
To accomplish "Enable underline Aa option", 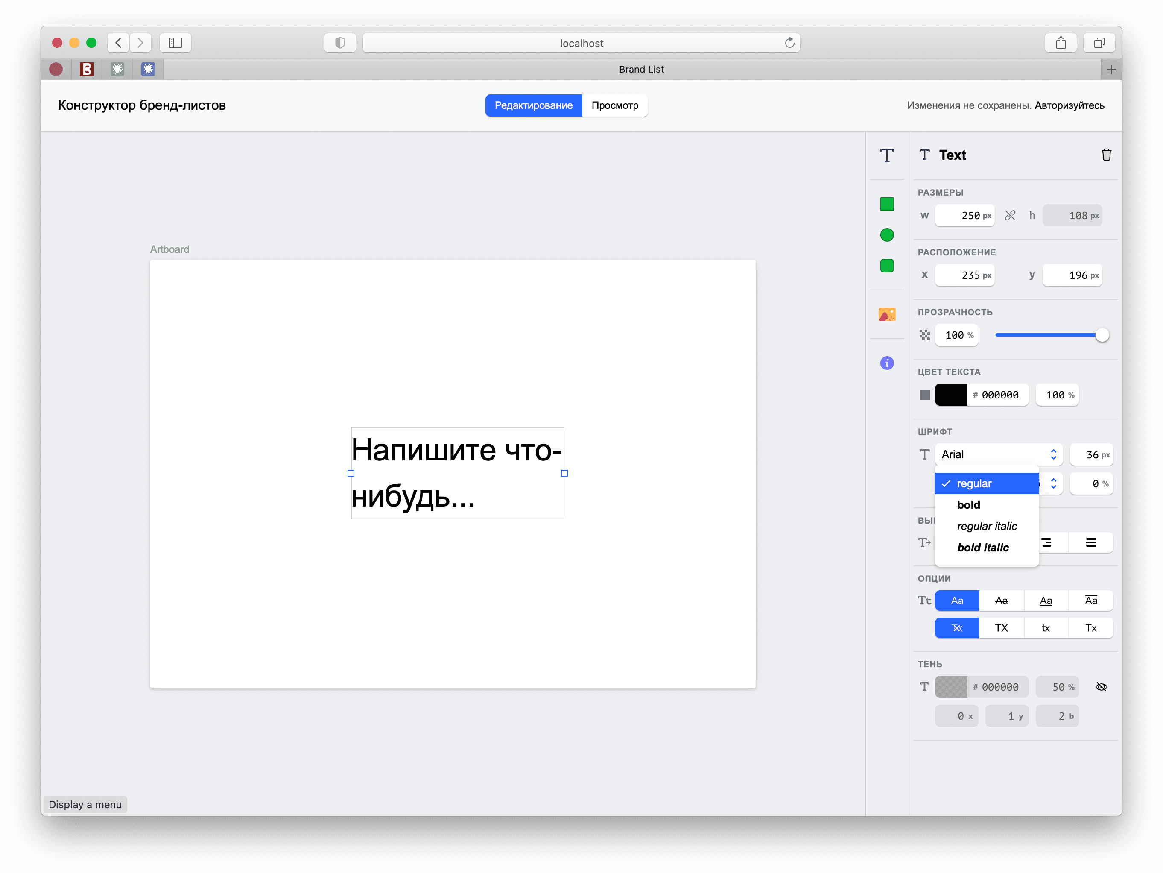I will point(1046,600).
